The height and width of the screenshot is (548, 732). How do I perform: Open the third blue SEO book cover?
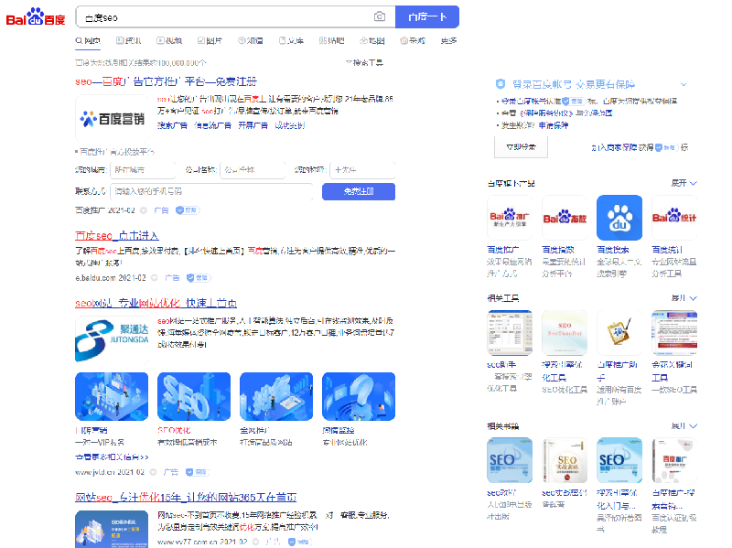coord(619,460)
